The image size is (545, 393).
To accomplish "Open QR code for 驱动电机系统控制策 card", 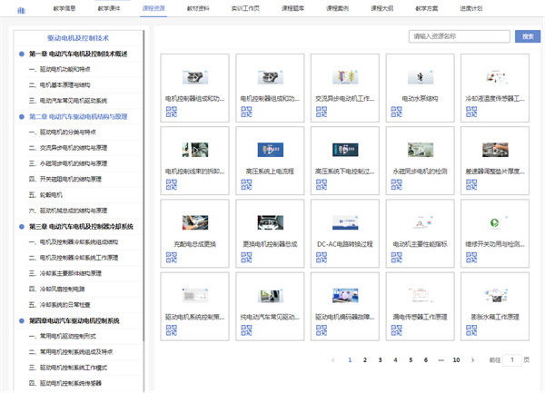I will [172, 330].
